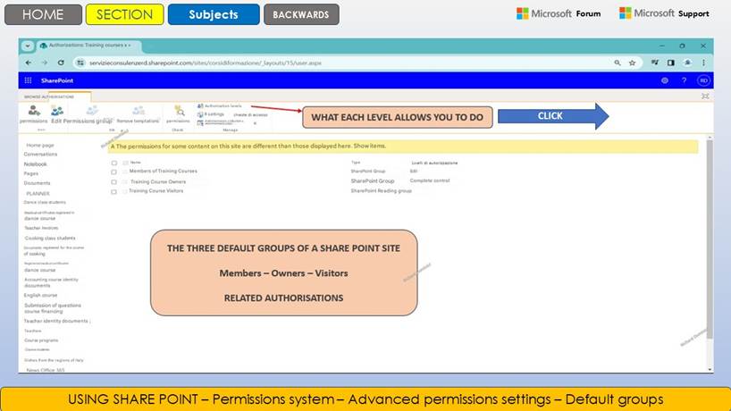
Task: Open Notebook in left navigation
Action: [x=36, y=164]
